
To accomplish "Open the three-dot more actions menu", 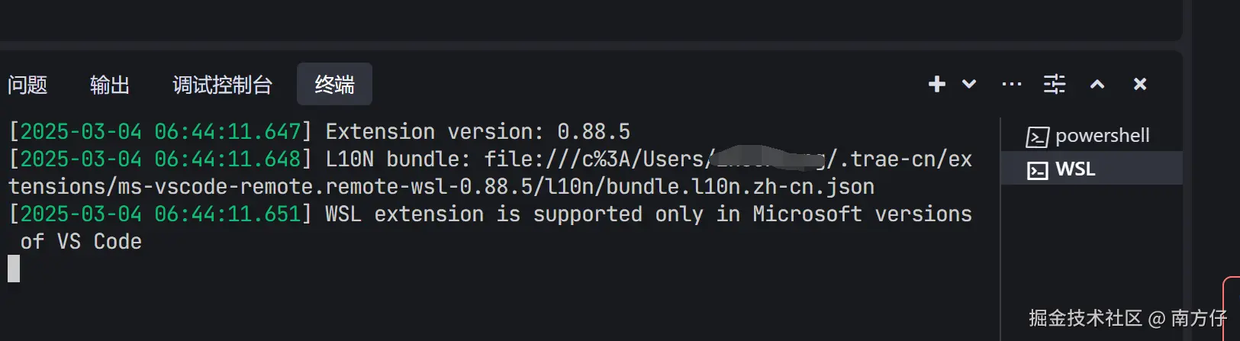I will point(1011,84).
